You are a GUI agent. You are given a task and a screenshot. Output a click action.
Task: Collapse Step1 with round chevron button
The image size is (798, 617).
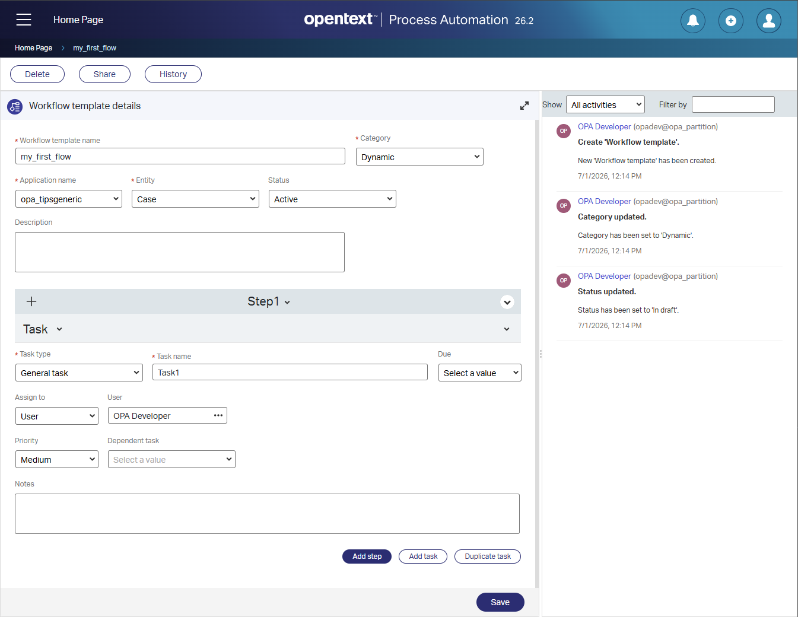(x=507, y=302)
